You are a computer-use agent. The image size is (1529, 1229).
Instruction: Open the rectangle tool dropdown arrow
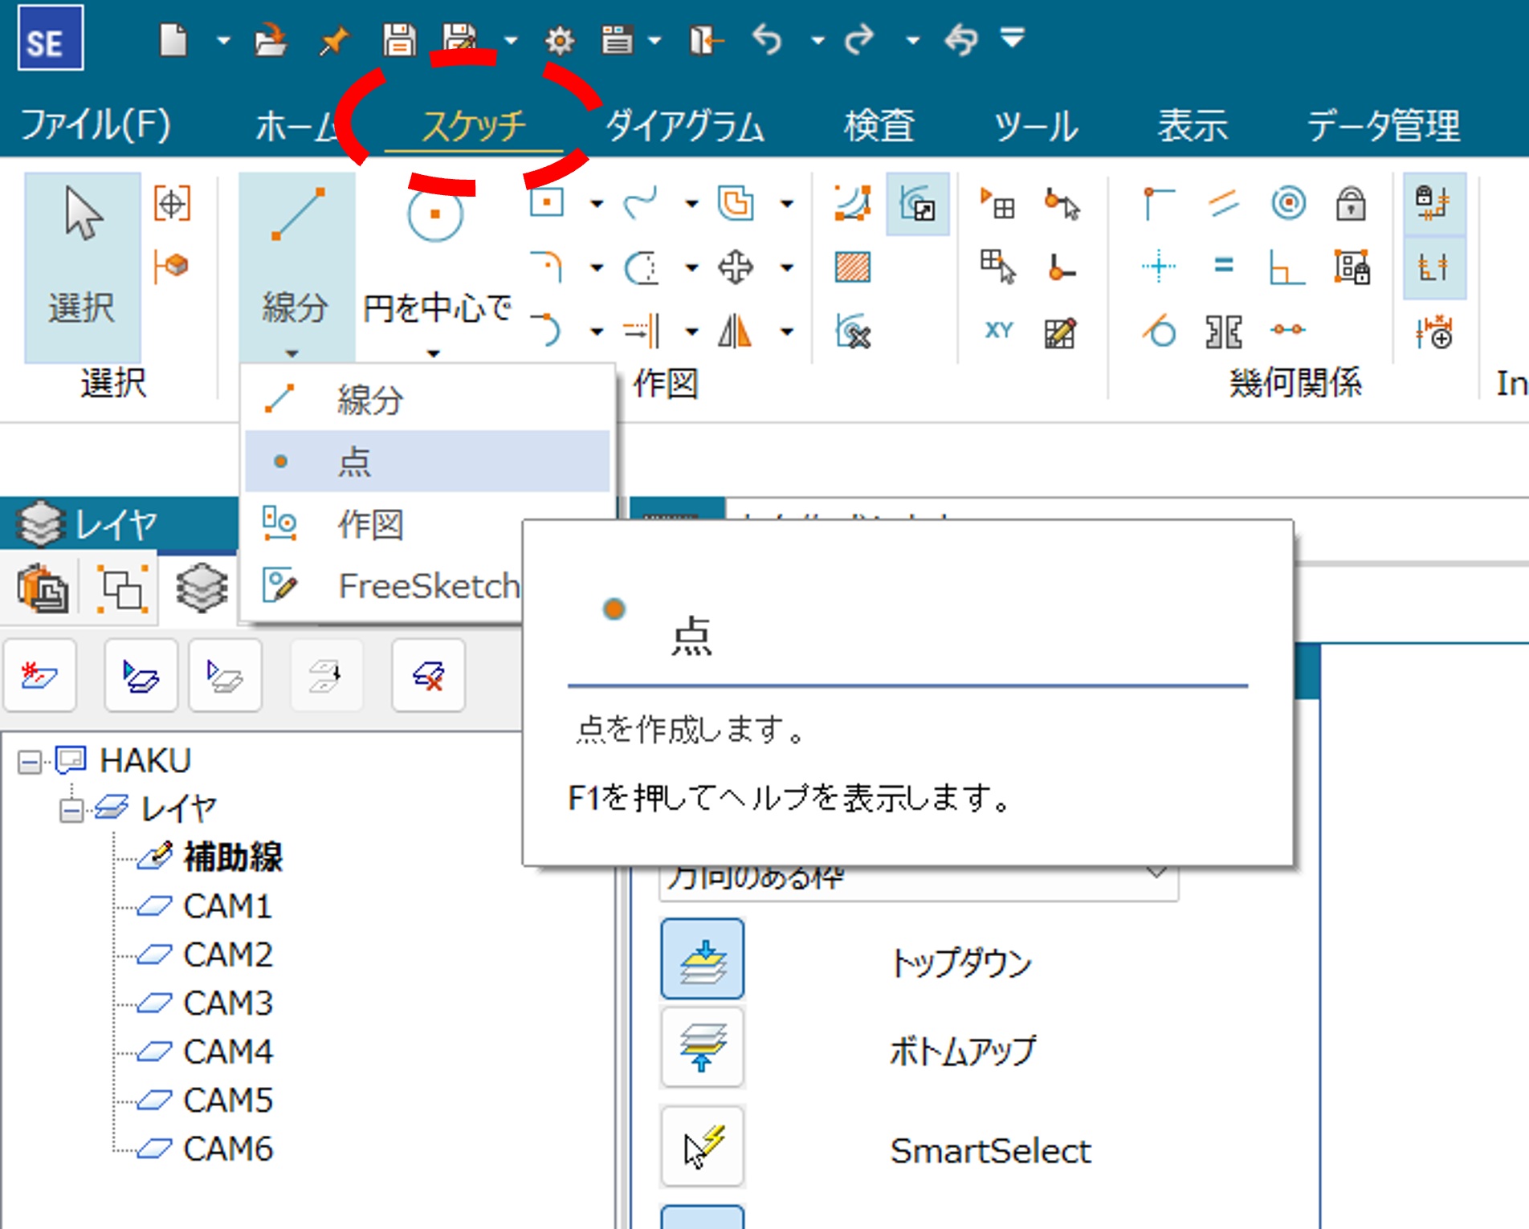597,204
